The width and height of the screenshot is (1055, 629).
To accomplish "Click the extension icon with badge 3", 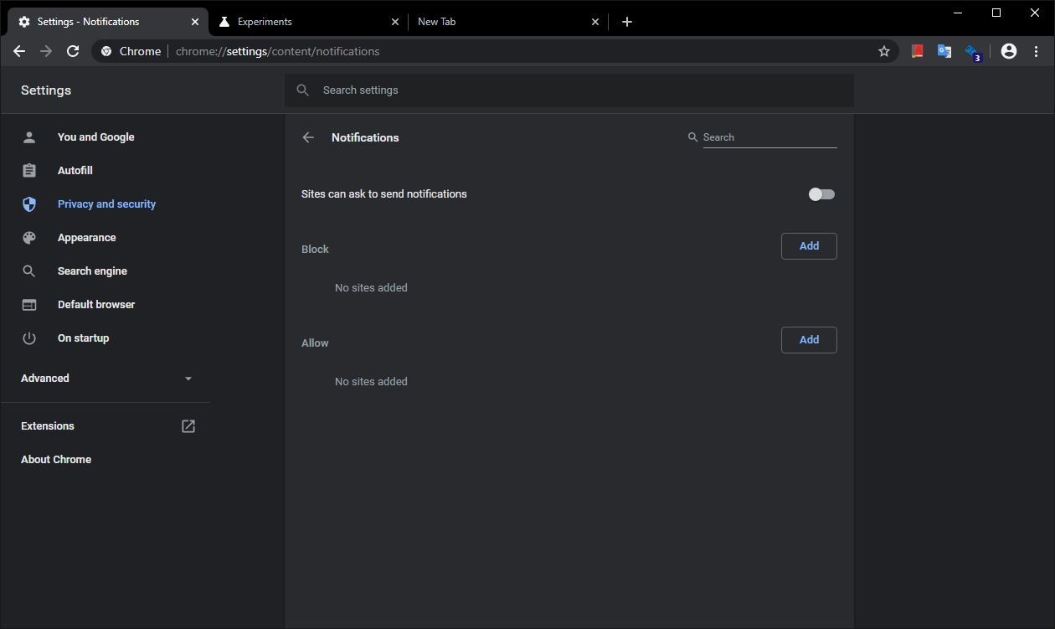I will [972, 51].
